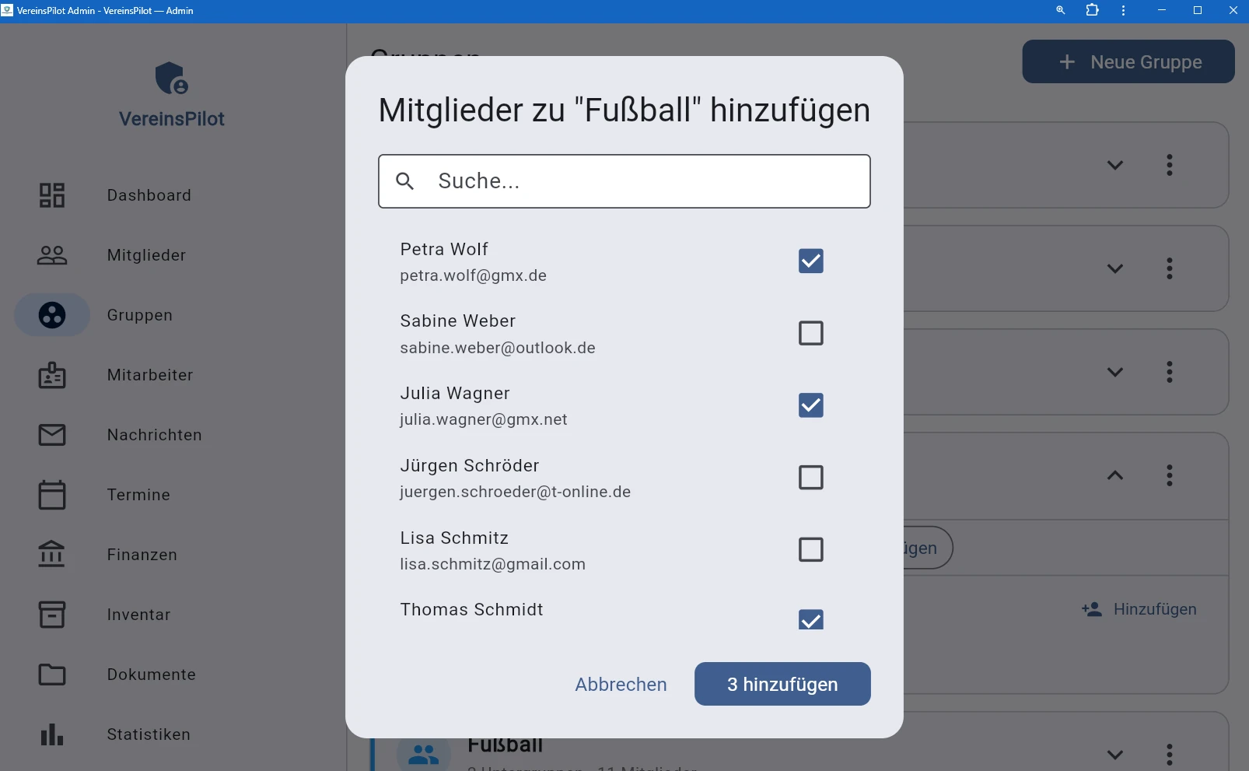Collapse the expanded group using its up chevron
This screenshot has height=771, width=1249.
(x=1116, y=476)
